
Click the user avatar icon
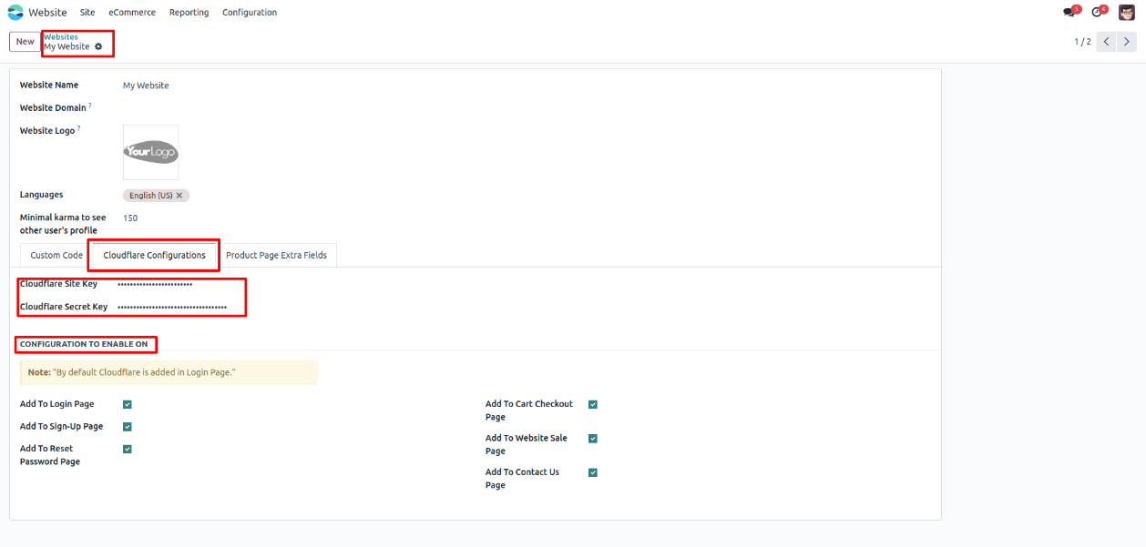(x=1127, y=13)
